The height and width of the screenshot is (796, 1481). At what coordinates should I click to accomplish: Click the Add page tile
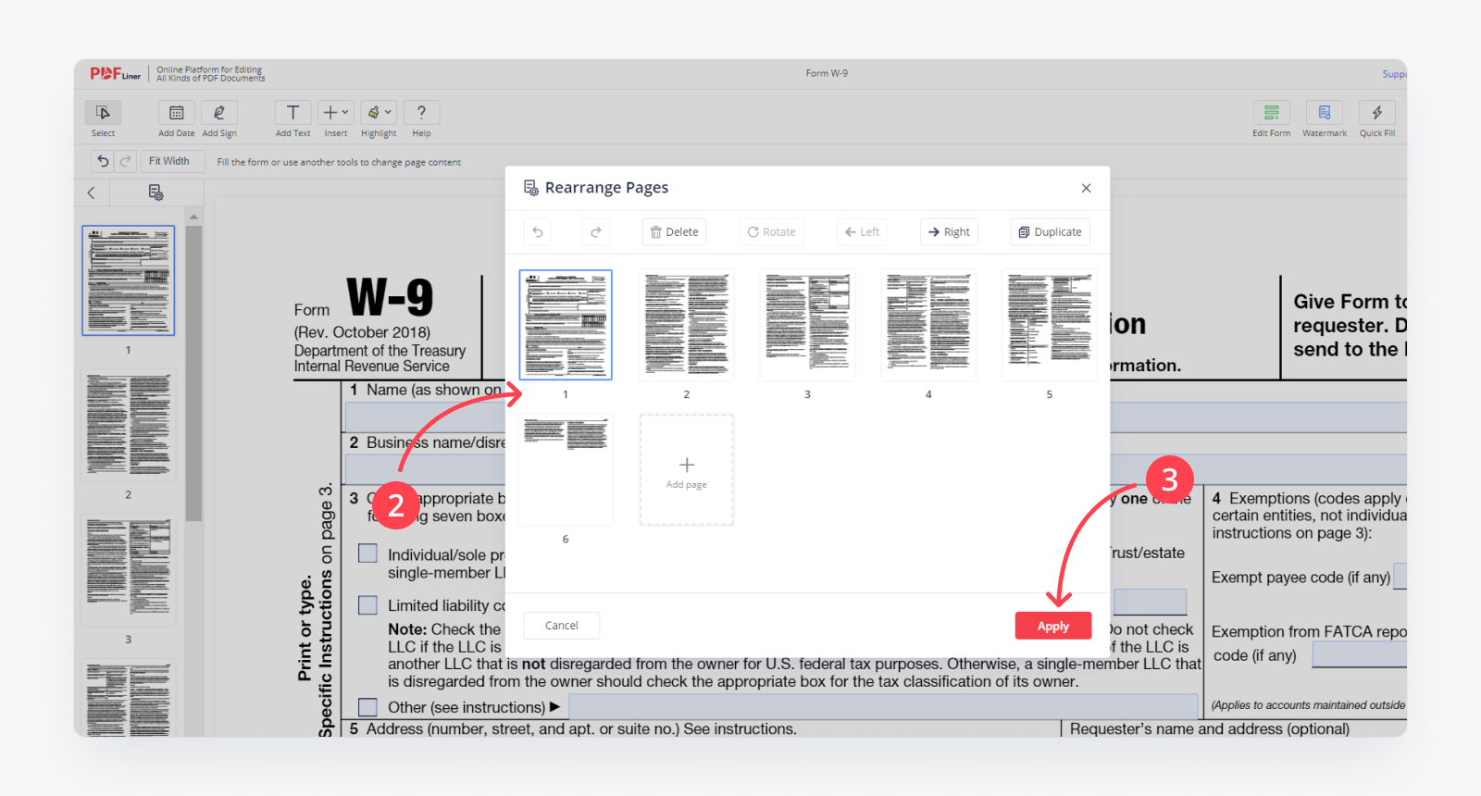(x=686, y=470)
